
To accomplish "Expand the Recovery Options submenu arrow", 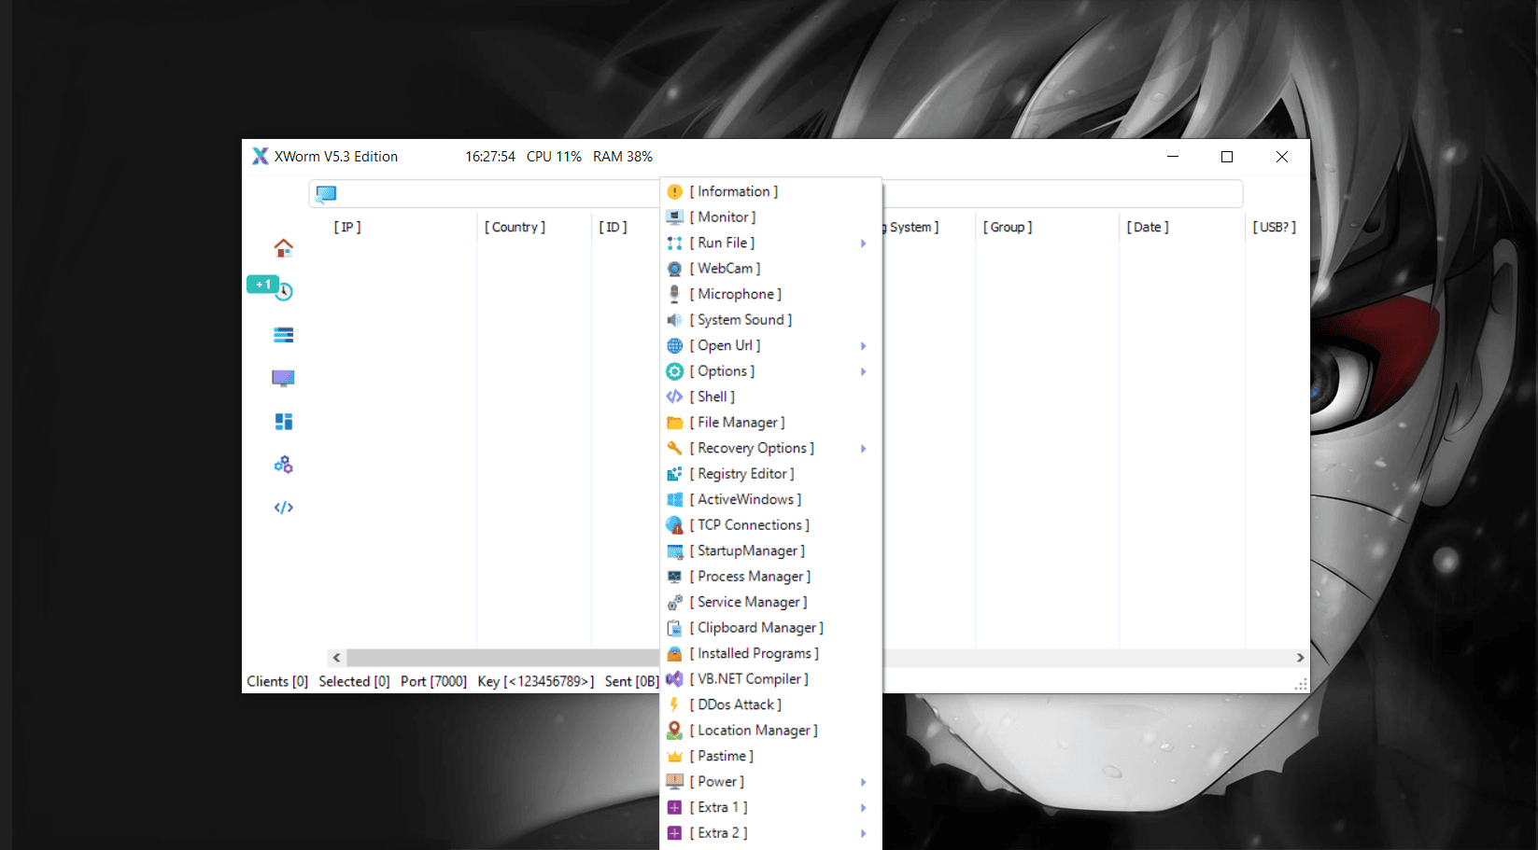I will click(x=863, y=448).
